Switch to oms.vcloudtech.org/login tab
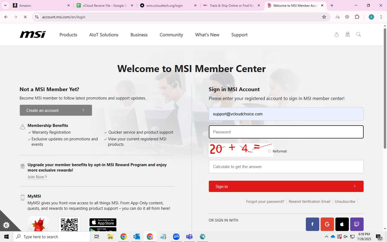 (x=168, y=5)
